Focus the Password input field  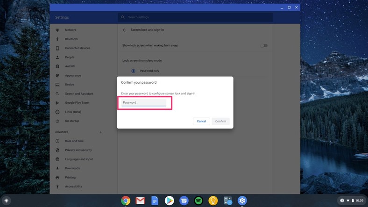[x=144, y=102]
